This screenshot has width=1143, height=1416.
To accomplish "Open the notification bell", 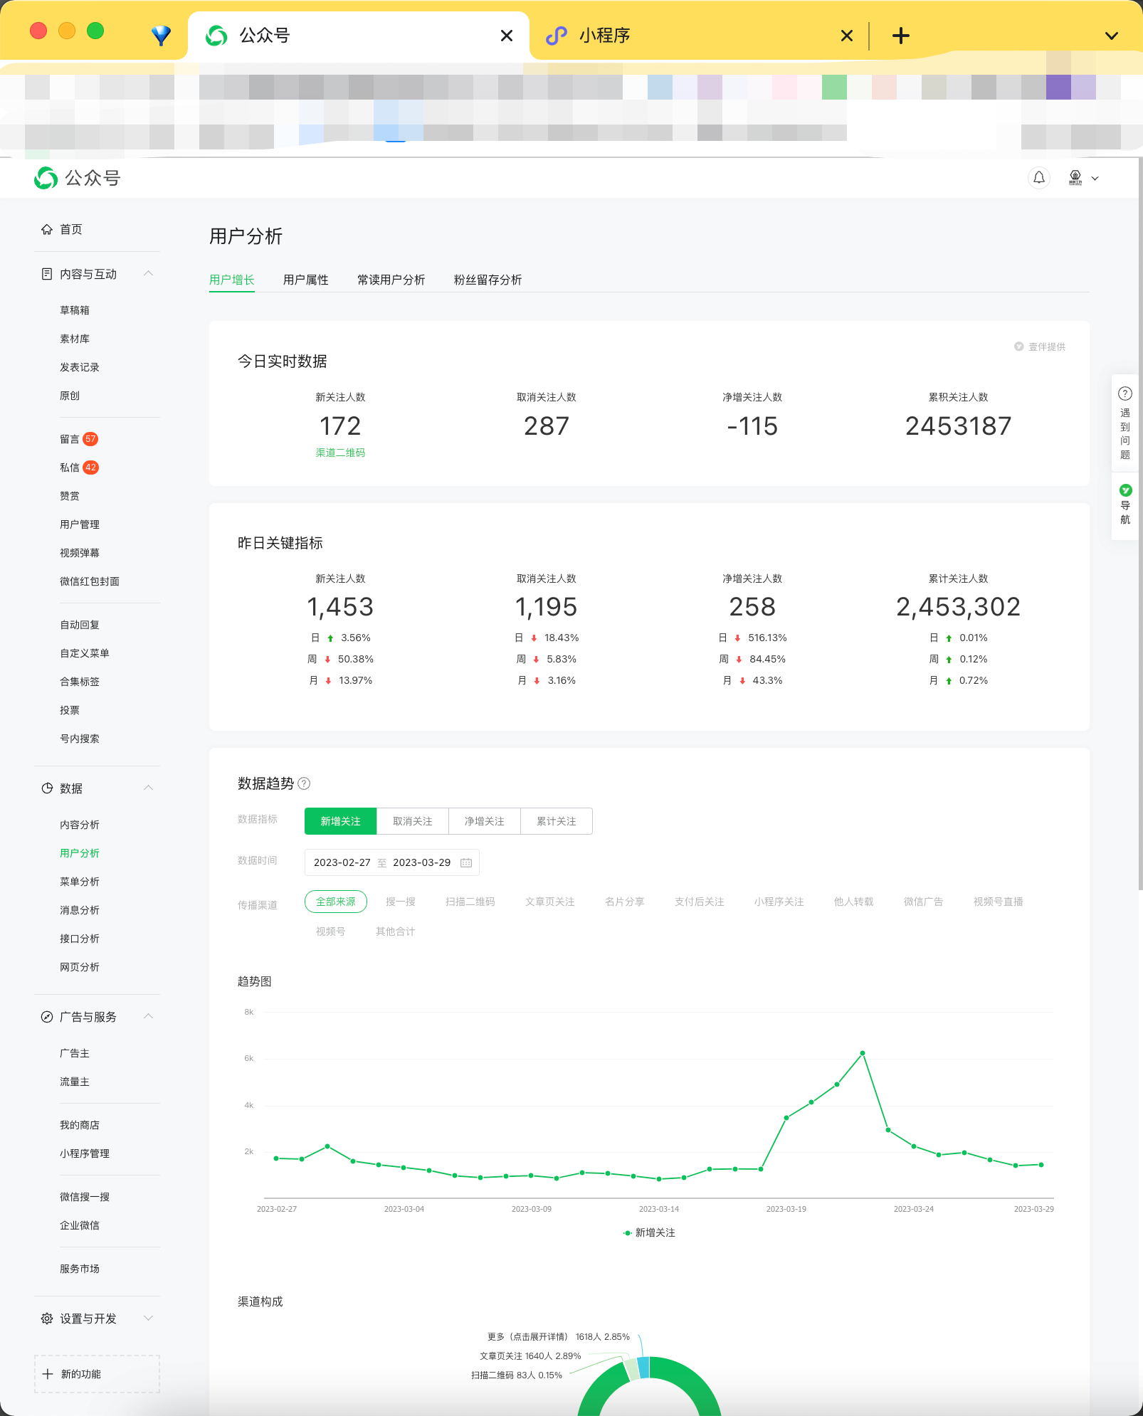I will click(x=1039, y=177).
